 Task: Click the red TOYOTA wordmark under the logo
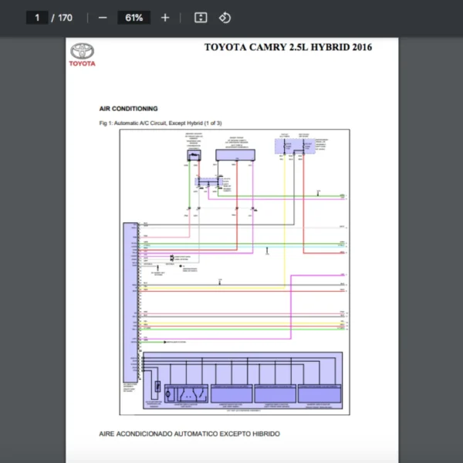click(x=83, y=63)
